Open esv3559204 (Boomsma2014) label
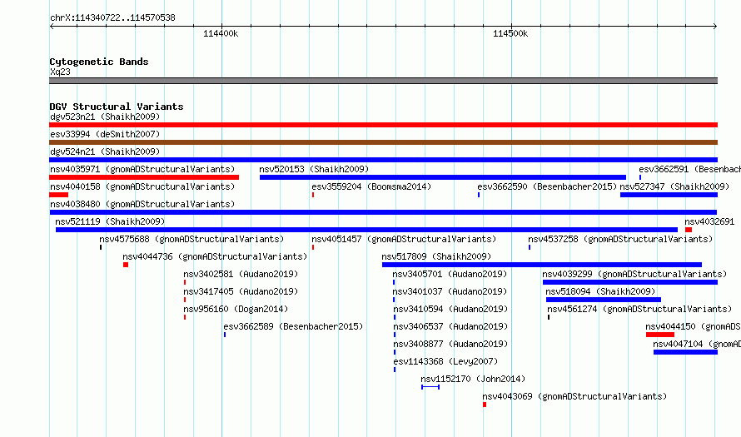Image resolution: width=741 pixels, height=437 pixels. tap(371, 186)
